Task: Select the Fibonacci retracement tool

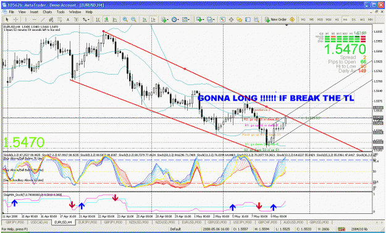Action: [x=59, y=20]
